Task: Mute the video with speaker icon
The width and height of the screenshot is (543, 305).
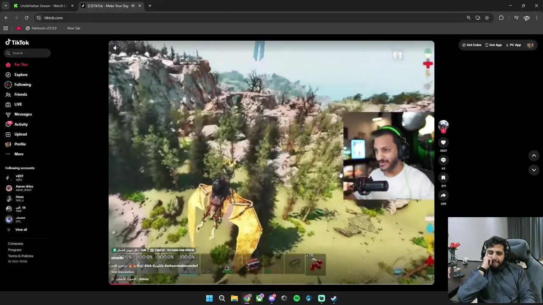Action: pyautogui.click(x=115, y=48)
